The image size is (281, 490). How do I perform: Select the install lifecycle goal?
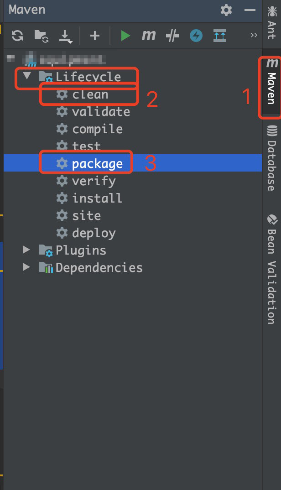coord(97,198)
